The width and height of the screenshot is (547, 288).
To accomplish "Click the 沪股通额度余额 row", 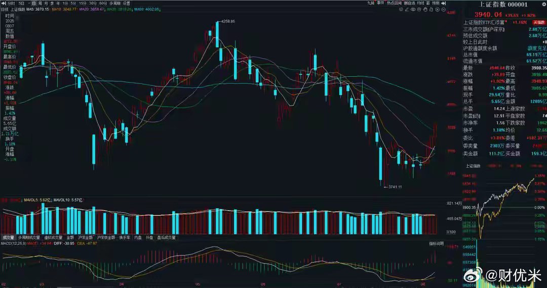I will (x=505, y=48).
